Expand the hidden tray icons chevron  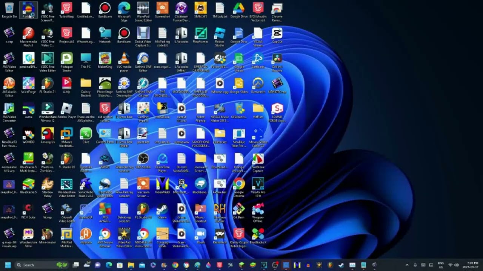pos(407,265)
